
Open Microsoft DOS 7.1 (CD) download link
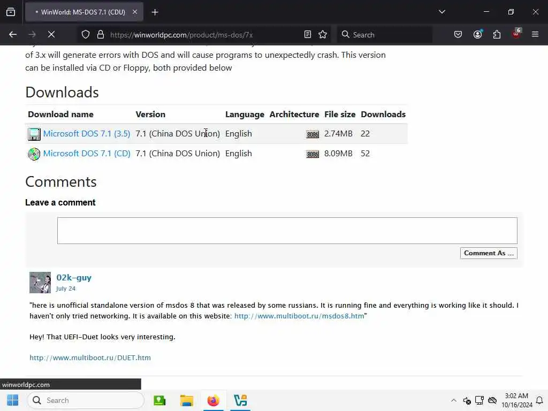point(87,154)
